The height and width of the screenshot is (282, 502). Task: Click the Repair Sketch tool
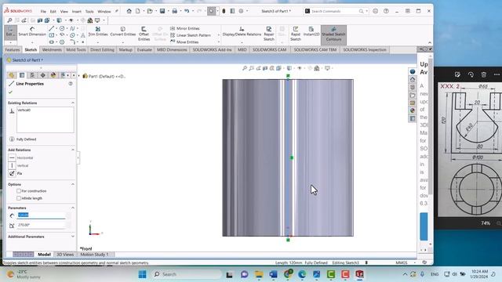coord(269,34)
